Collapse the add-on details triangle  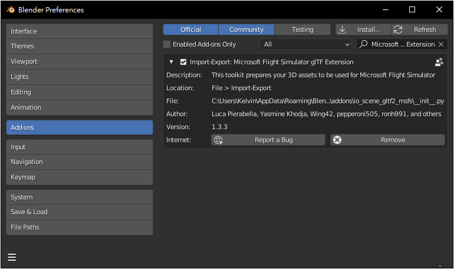(x=172, y=62)
